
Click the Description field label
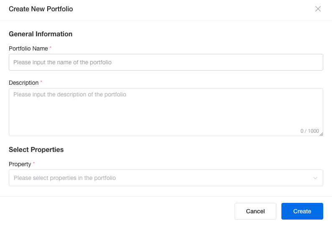[24, 83]
